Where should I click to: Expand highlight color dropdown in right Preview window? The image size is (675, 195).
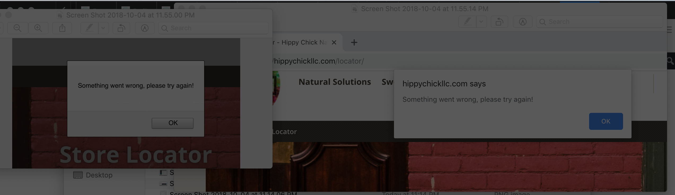tap(482, 22)
